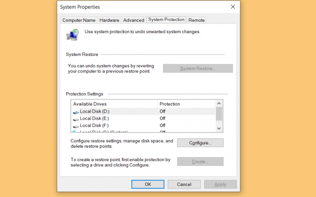Click the Protection column header

pyautogui.click(x=186, y=104)
